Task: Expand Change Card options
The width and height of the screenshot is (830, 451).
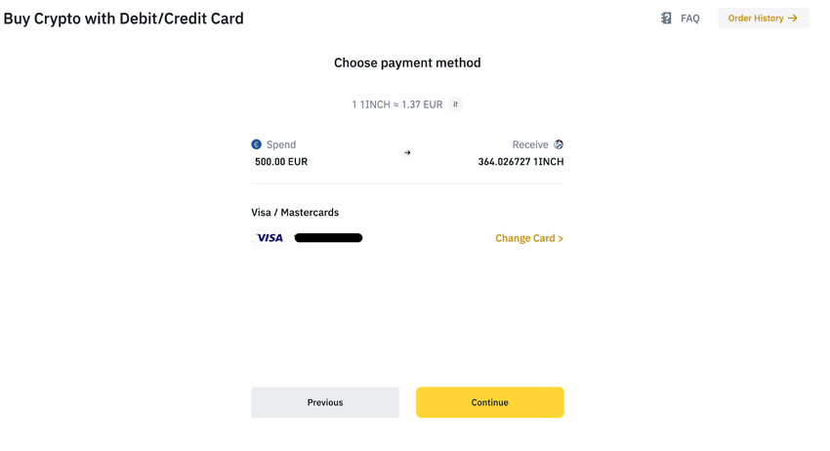Action: tap(529, 238)
